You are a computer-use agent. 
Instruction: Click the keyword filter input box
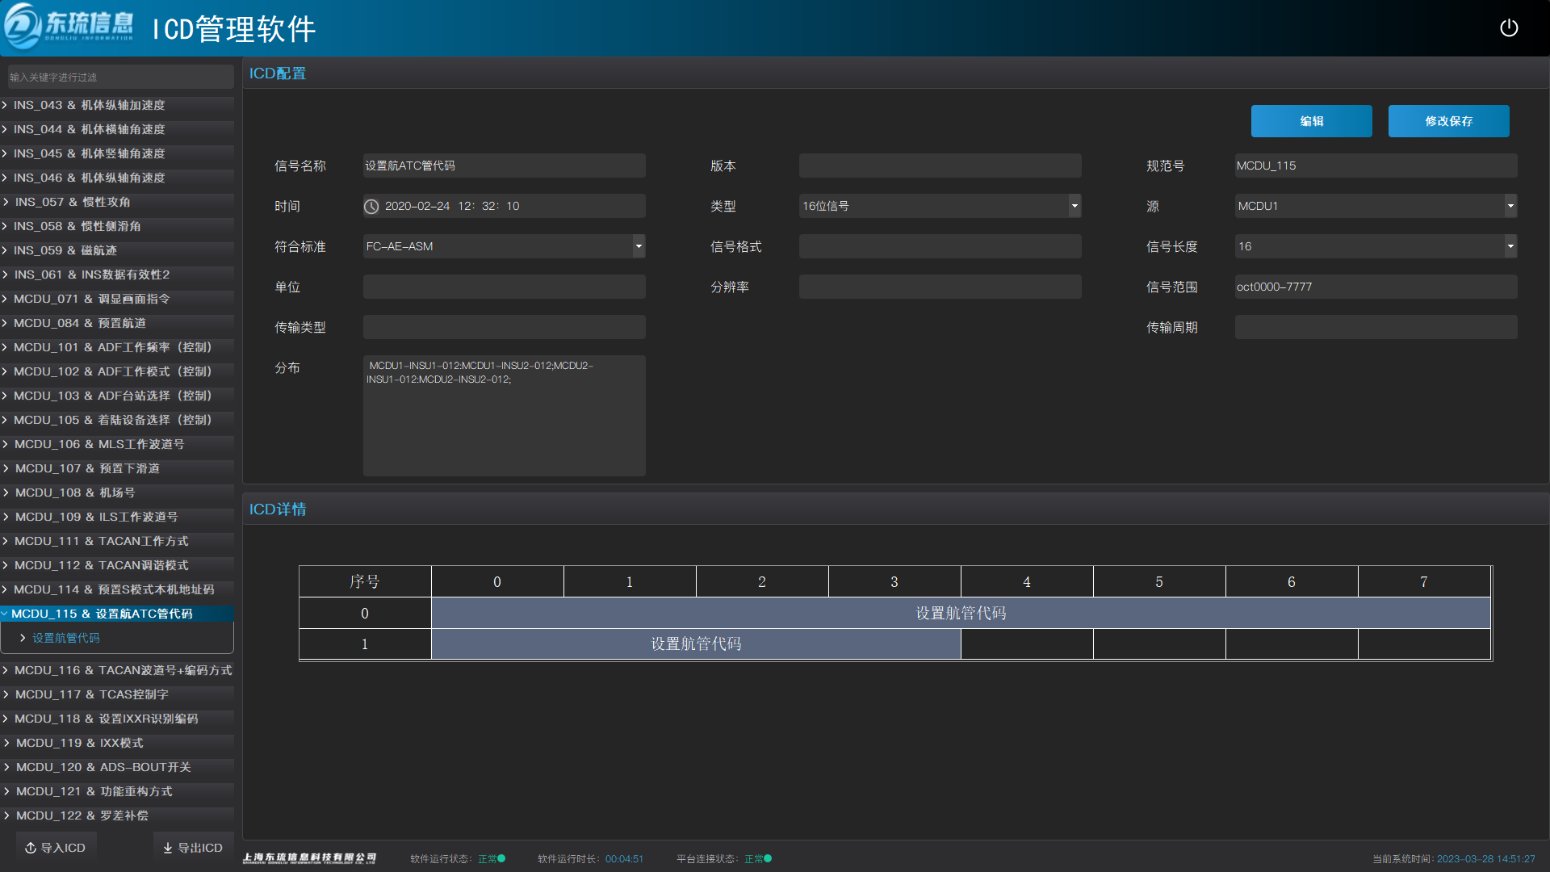pyautogui.click(x=120, y=78)
